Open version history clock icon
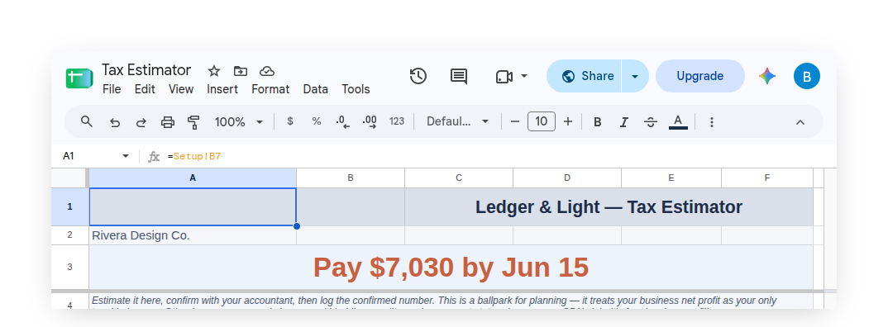The width and height of the screenshot is (888, 327). (x=418, y=76)
